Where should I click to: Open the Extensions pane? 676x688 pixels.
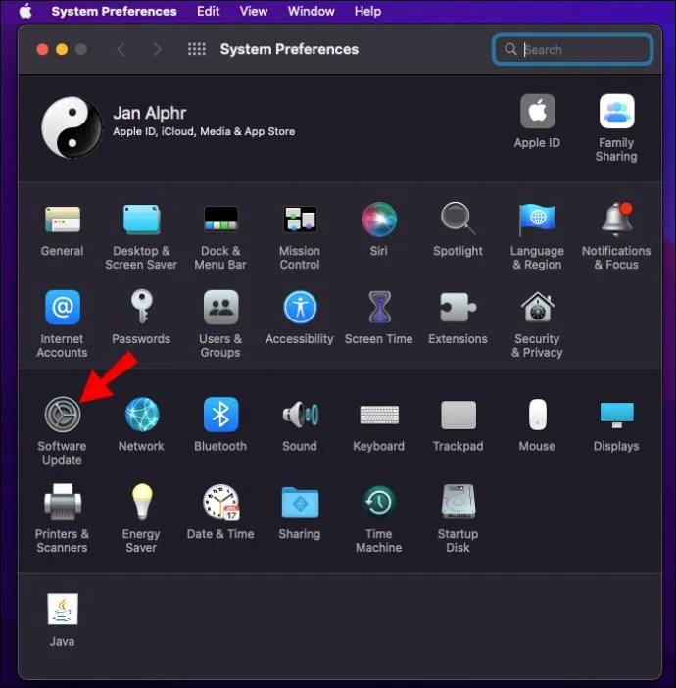coord(458,307)
